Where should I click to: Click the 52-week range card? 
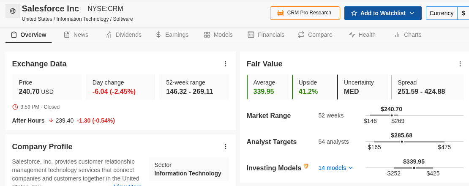[x=194, y=87]
